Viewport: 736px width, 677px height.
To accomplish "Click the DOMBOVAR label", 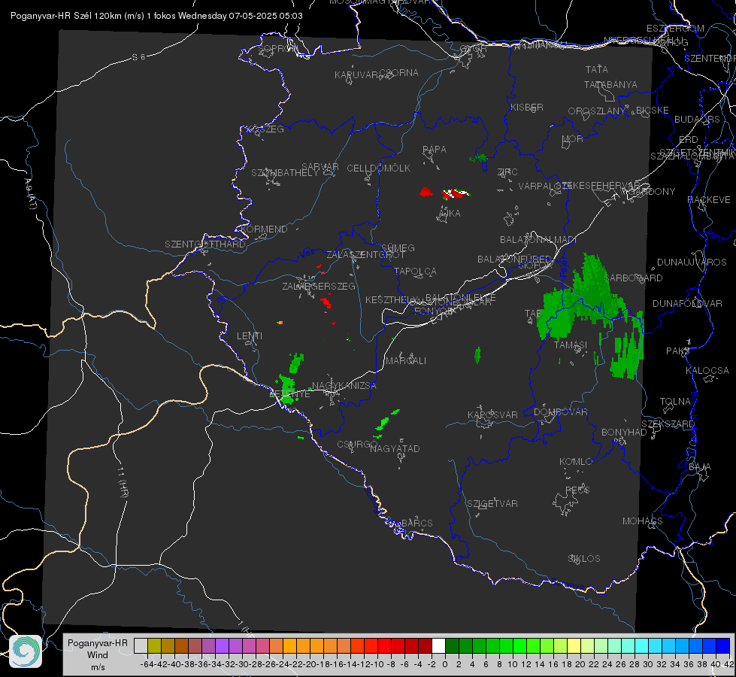I will tap(560, 412).
